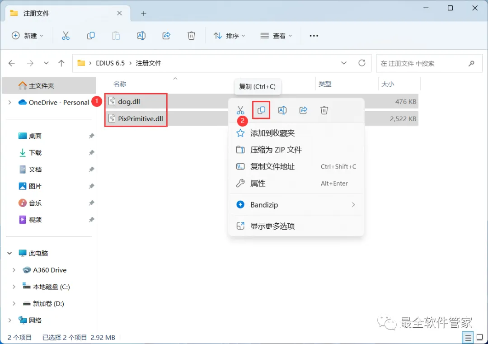Click Delete icon in context menu

pos(324,110)
